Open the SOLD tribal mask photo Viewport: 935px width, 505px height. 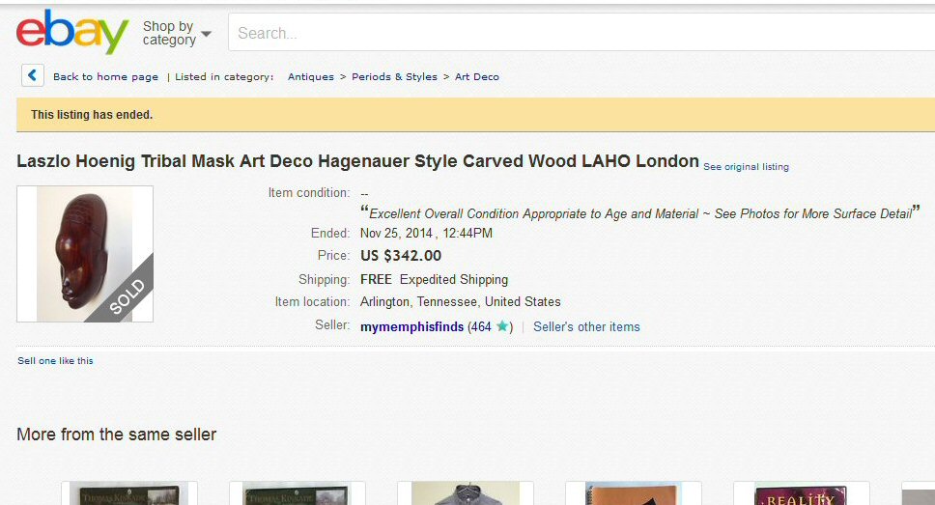tap(85, 254)
